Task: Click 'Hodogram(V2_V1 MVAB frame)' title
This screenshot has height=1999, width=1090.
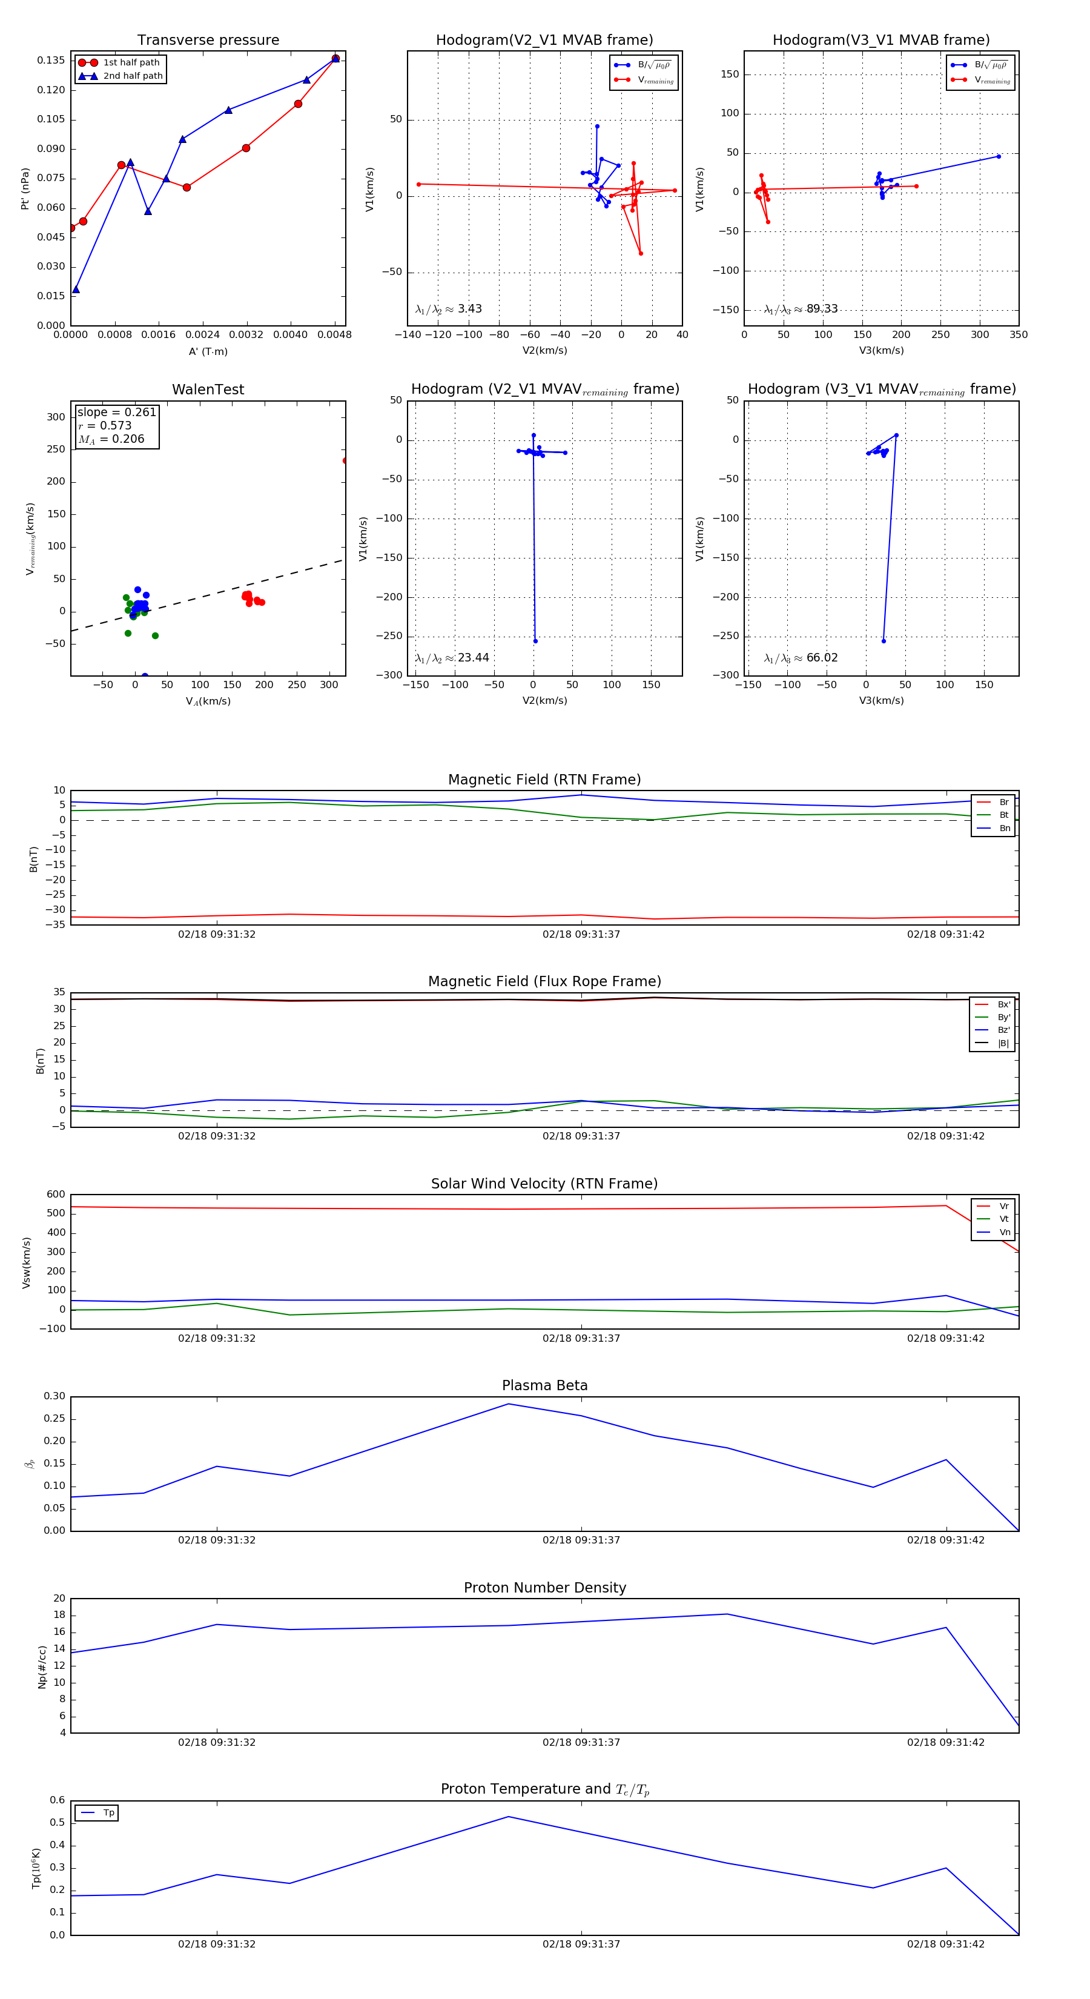Action: point(544,41)
